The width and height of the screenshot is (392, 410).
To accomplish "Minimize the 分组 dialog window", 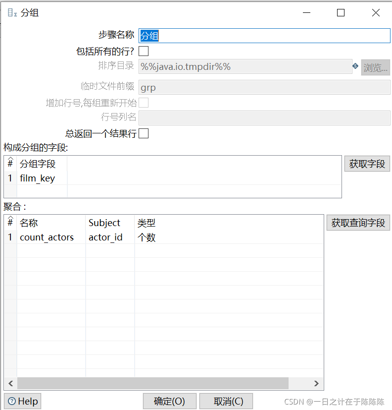I will [x=306, y=12].
